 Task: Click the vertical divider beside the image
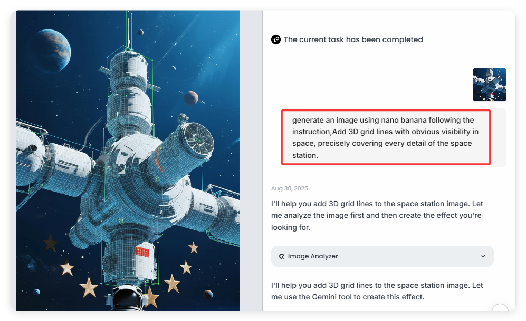(x=262, y=160)
